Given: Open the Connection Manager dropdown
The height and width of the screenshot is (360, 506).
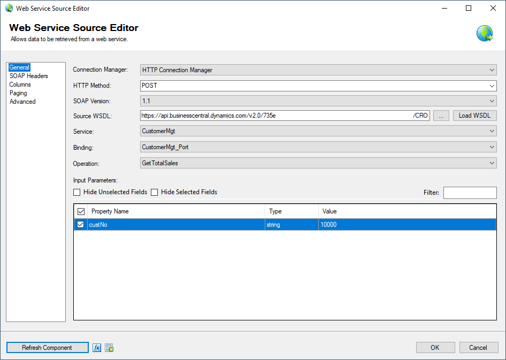Looking at the screenshot, I should pyautogui.click(x=493, y=70).
